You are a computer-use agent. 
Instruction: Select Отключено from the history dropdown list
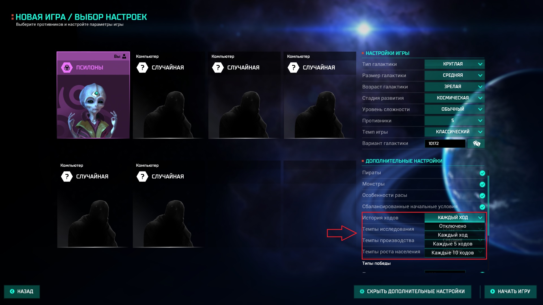(453, 226)
